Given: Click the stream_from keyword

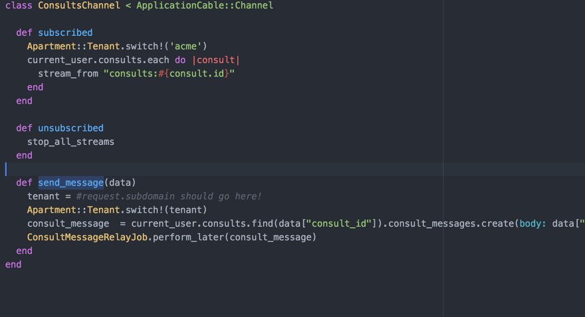Looking at the screenshot, I should point(68,74).
